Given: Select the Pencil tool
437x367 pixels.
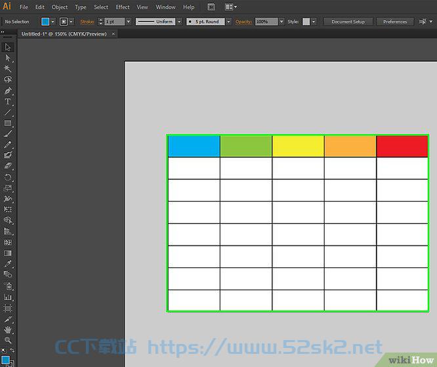Looking at the screenshot, I should (x=7, y=144).
